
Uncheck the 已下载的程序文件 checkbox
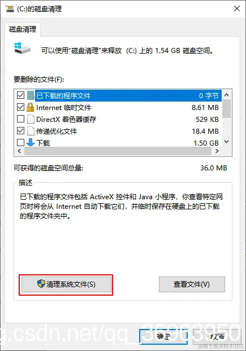pyautogui.click(x=20, y=95)
